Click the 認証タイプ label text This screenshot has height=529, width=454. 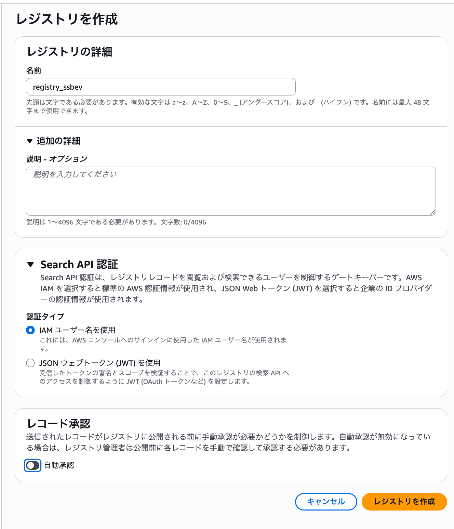(45, 317)
